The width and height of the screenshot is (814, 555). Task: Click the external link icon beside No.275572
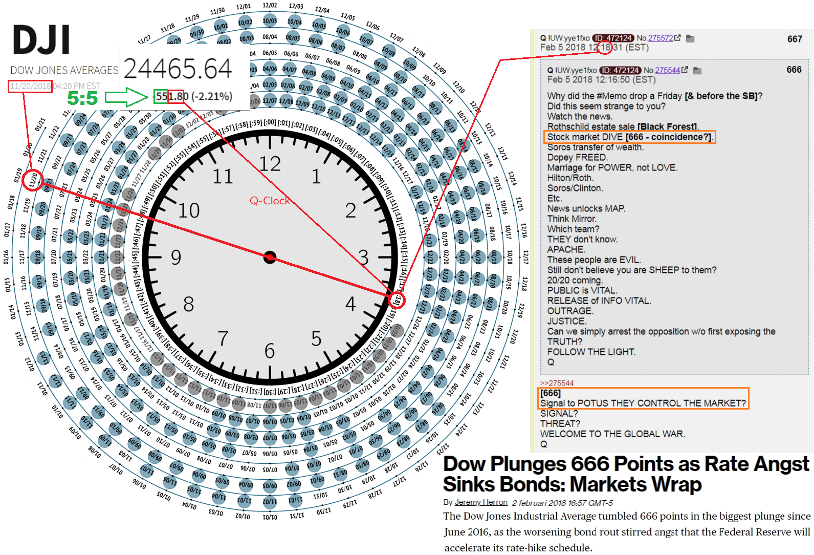[678, 38]
